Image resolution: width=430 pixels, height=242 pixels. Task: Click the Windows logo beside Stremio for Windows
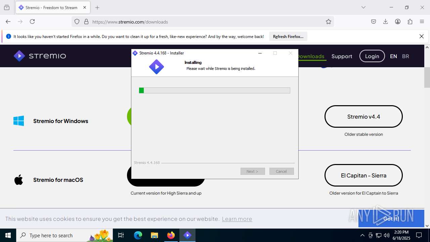(x=19, y=121)
